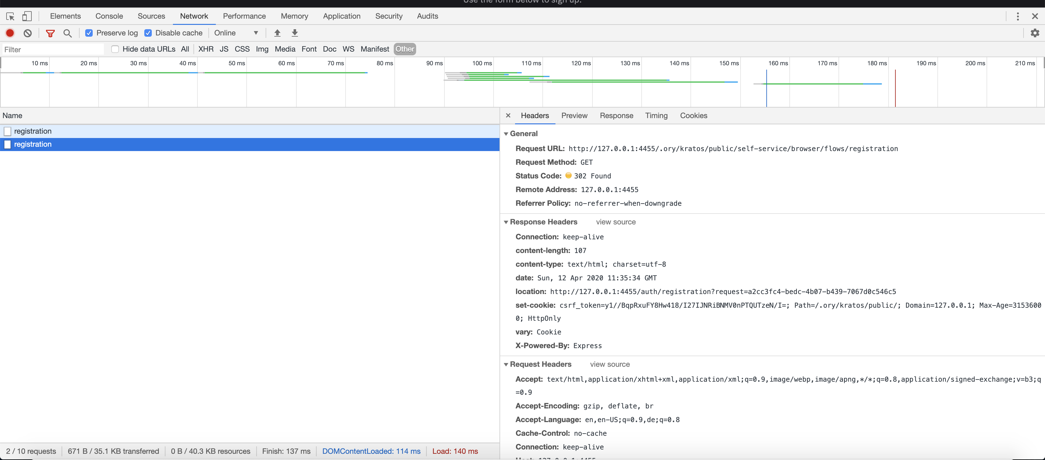Click the record (stop) button in DevTools
The image size is (1045, 460).
tap(9, 33)
